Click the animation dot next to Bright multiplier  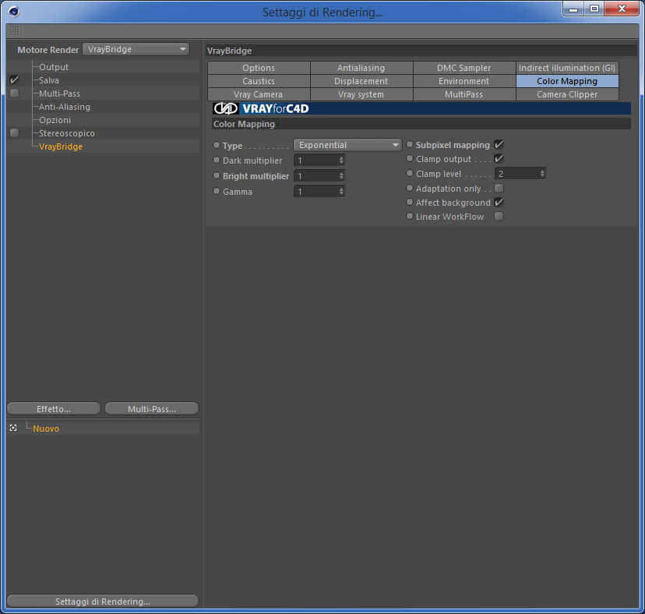(x=217, y=175)
